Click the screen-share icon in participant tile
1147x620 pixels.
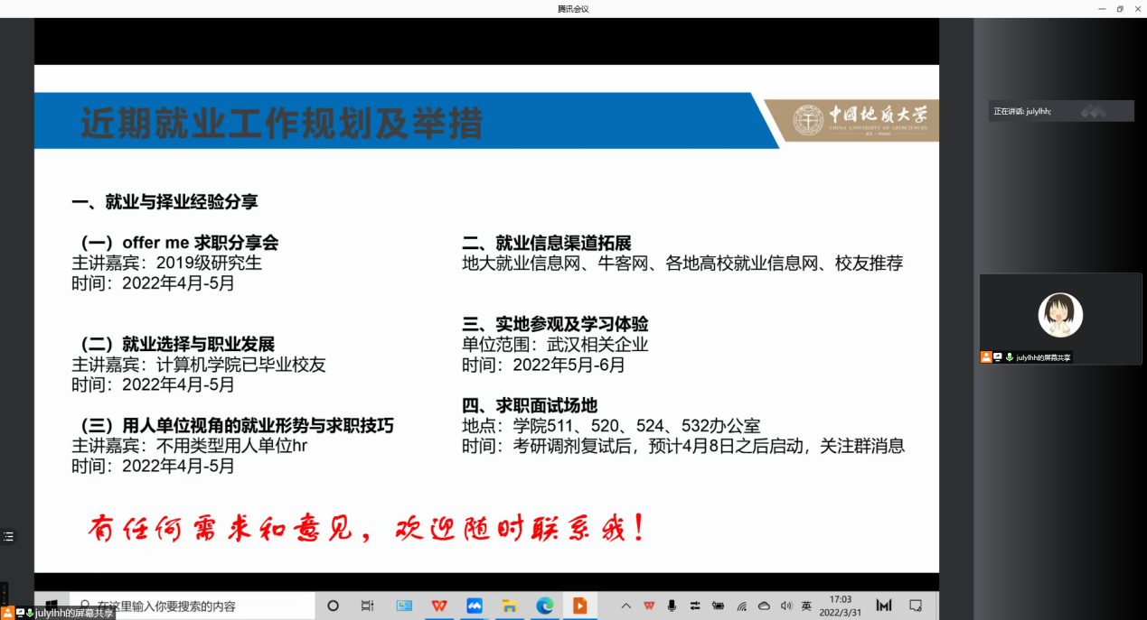(997, 357)
